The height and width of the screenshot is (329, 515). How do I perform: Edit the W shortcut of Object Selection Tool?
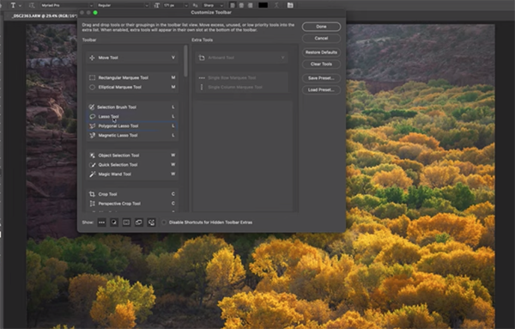coord(173,155)
